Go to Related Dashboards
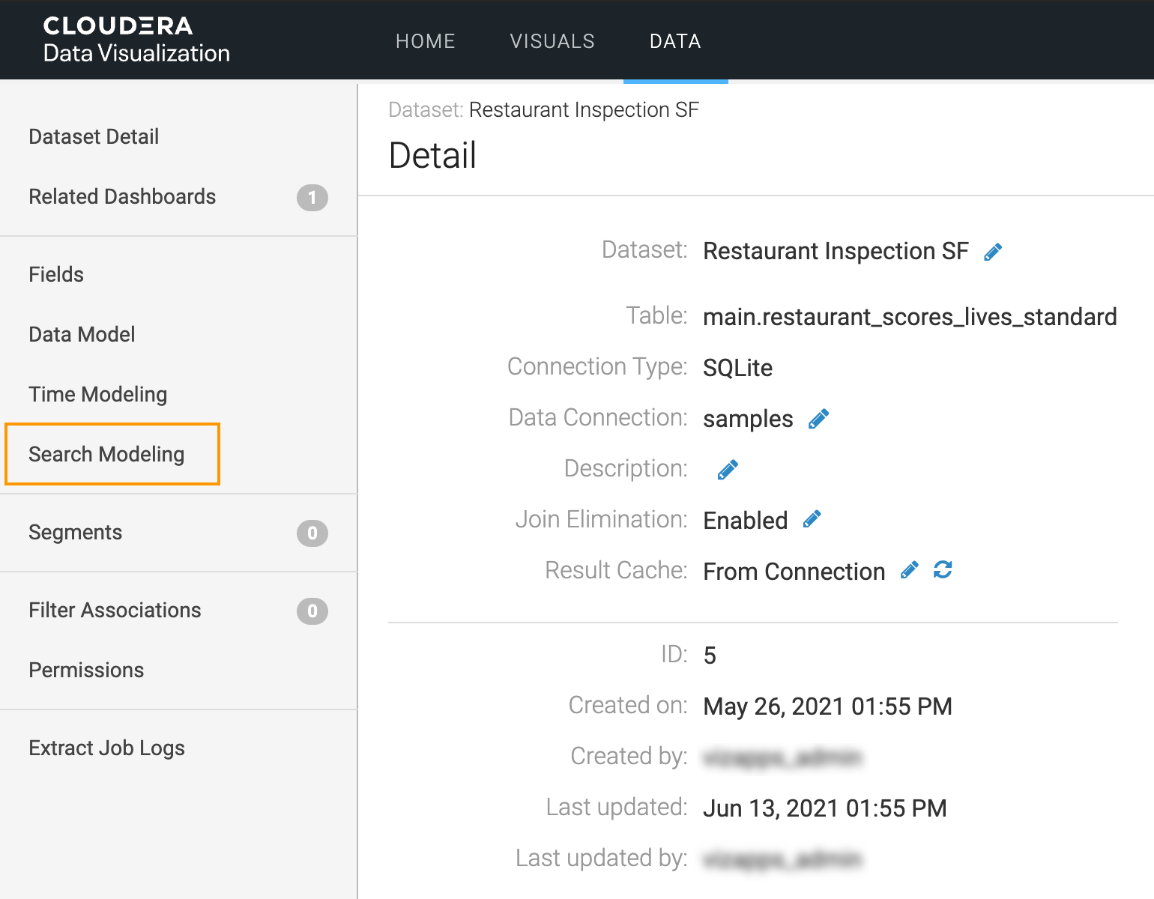The image size is (1154, 899). 122,196
